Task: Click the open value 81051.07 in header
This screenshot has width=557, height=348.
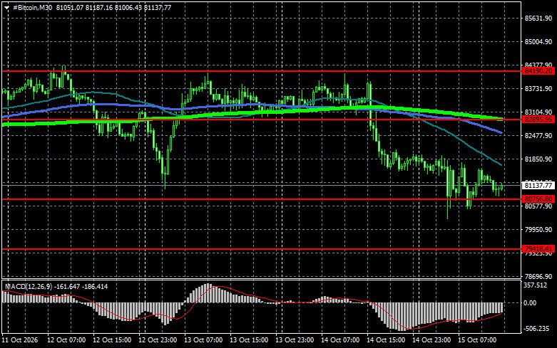Action: coord(70,7)
